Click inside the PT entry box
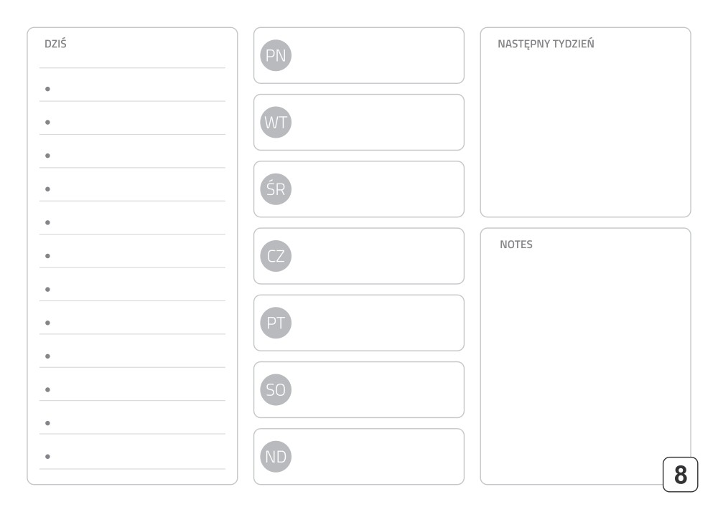This screenshot has height=512, width=718. (x=359, y=323)
